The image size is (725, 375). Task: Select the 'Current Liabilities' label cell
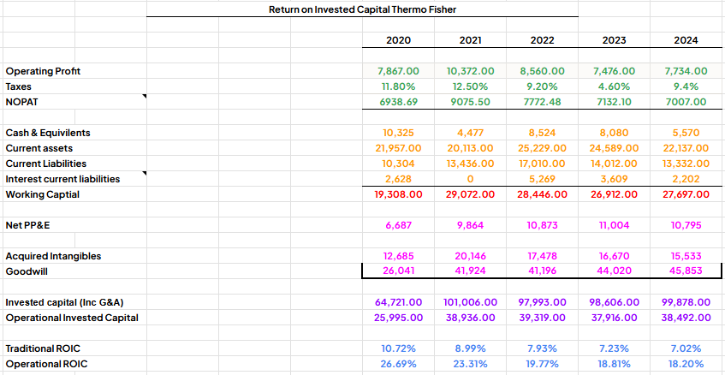point(45,164)
